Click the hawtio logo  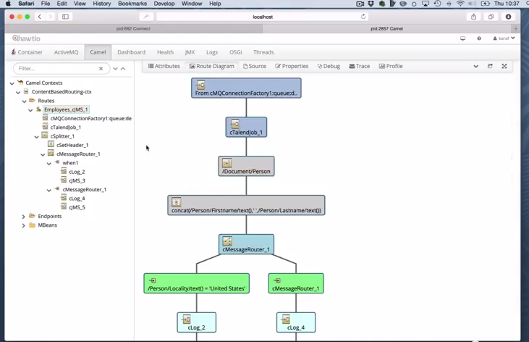[26, 38]
